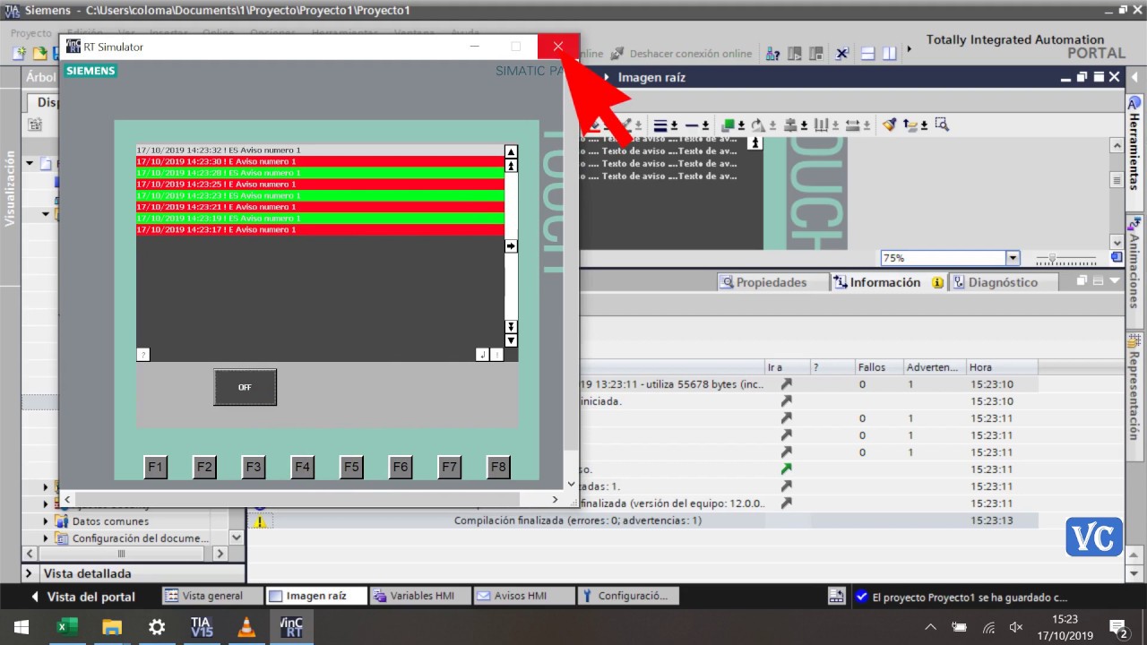Click the F6 softkey on the simulated panel
The image size is (1147, 645).
pos(400,467)
